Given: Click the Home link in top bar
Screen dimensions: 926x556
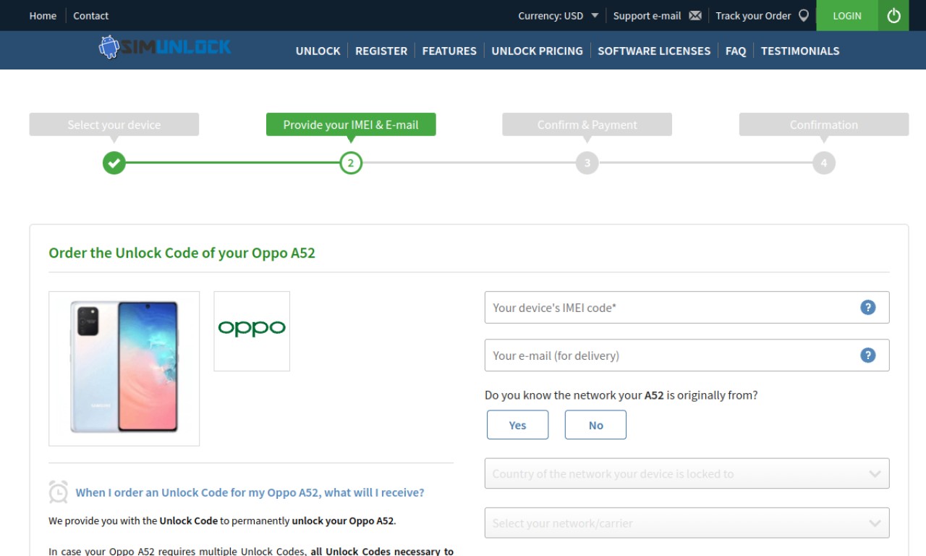Looking at the screenshot, I should 43,15.
